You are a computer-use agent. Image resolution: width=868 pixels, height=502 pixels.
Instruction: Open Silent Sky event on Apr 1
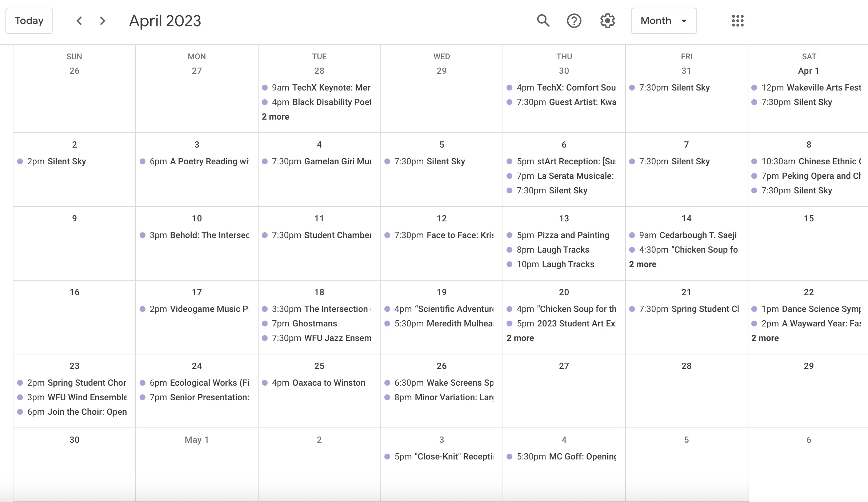pyautogui.click(x=792, y=102)
